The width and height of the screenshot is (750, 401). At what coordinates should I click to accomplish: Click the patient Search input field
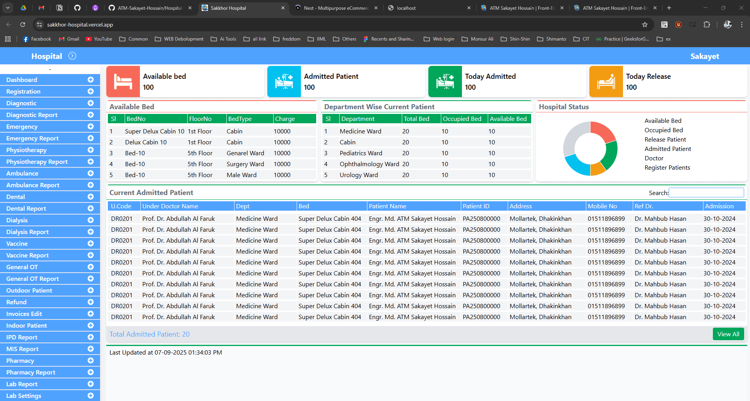point(706,192)
